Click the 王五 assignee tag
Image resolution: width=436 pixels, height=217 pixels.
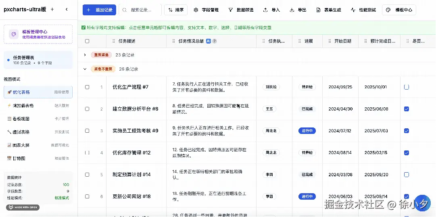point(269,109)
